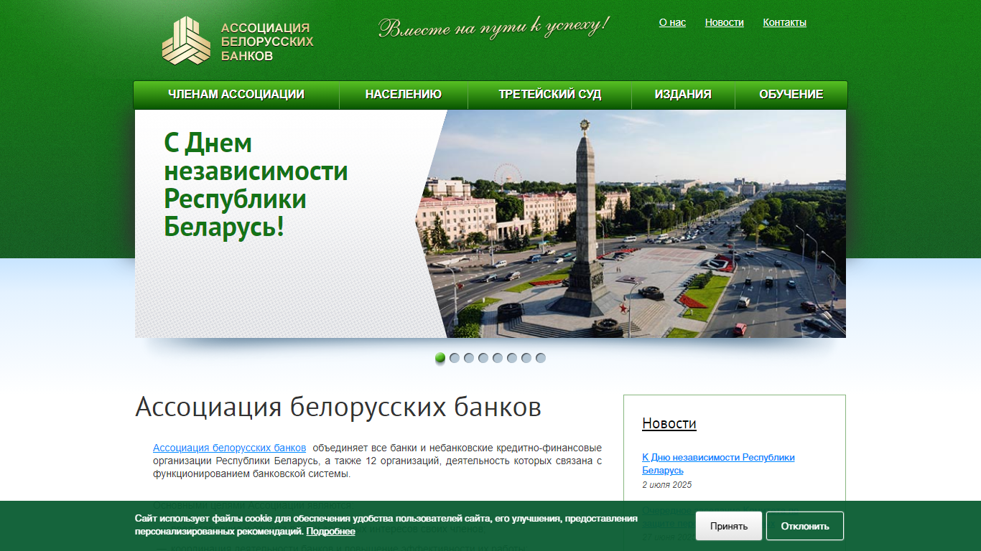Select the second slider dot
The height and width of the screenshot is (551, 981).
click(x=455, y=358)
